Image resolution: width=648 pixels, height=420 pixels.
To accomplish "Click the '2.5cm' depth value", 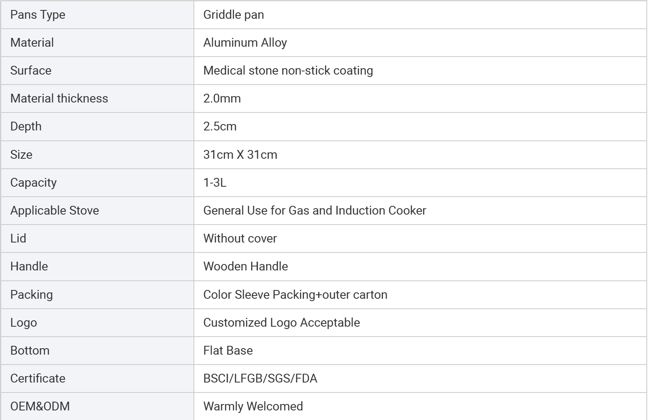I will click(220, 126).
